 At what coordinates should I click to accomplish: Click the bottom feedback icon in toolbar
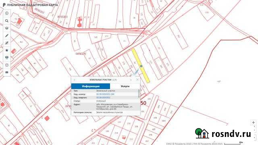[x=7, y=72]
